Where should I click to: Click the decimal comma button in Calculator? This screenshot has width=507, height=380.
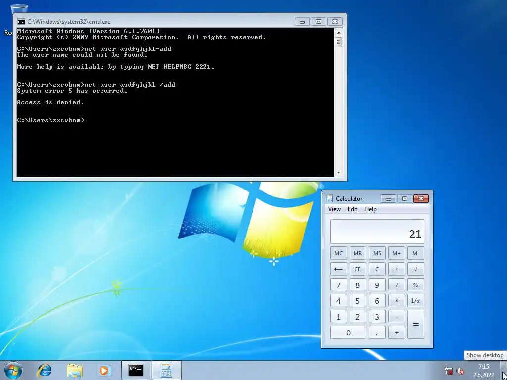(x=377, y=332)
